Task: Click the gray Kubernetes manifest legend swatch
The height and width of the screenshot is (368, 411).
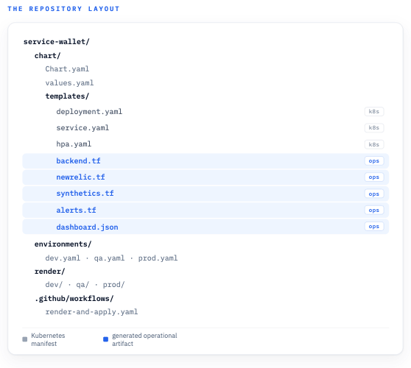Action: point(25,339)
